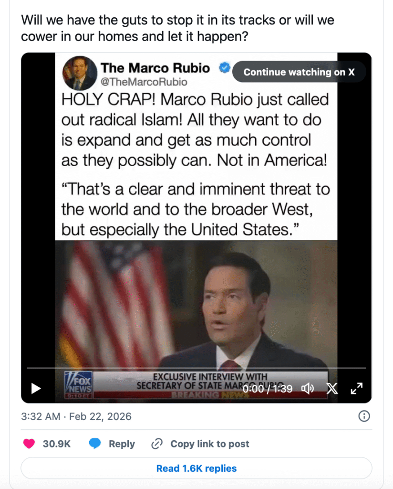The width and height of the screenshot is (393, 489).
Task: Click The Marco Rubio profile avatar
Action: [x=79, y=73]
